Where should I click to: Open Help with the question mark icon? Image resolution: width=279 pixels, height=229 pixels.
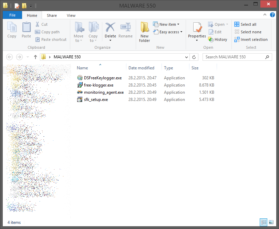tap(272, 15)
